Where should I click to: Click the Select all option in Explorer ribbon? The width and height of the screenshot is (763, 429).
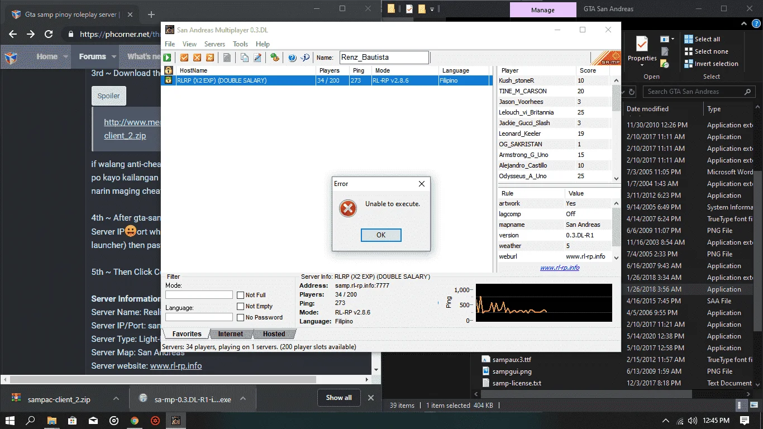703,39
